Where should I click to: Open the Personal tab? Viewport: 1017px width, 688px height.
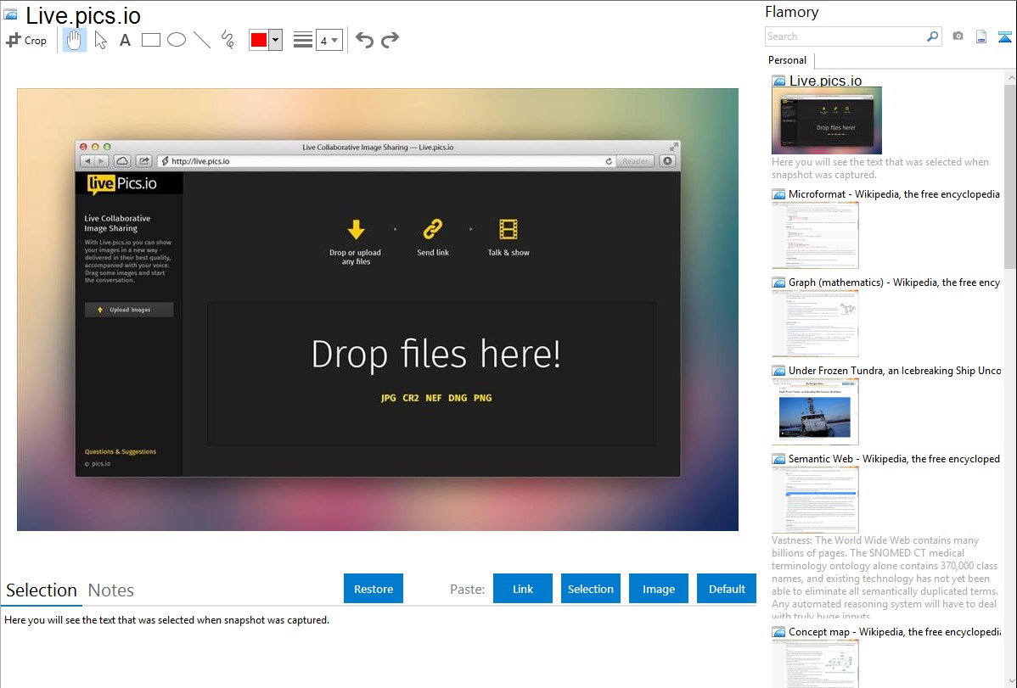tap(787, 60)
